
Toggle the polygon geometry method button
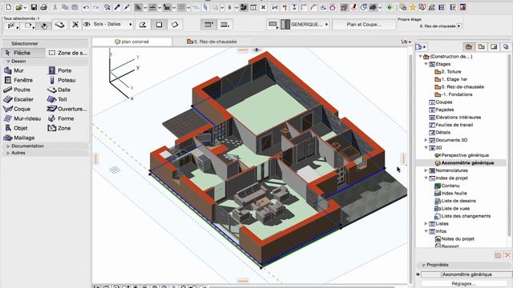point(143,25)
